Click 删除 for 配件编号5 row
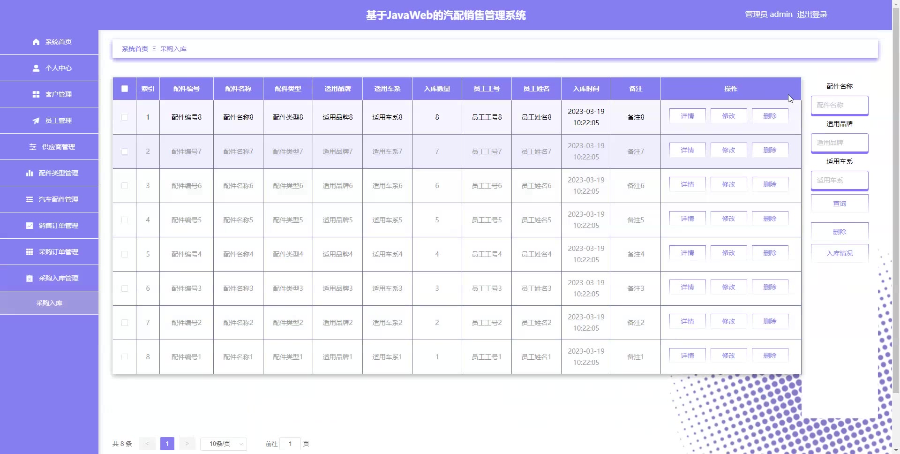 pos(770,219)
